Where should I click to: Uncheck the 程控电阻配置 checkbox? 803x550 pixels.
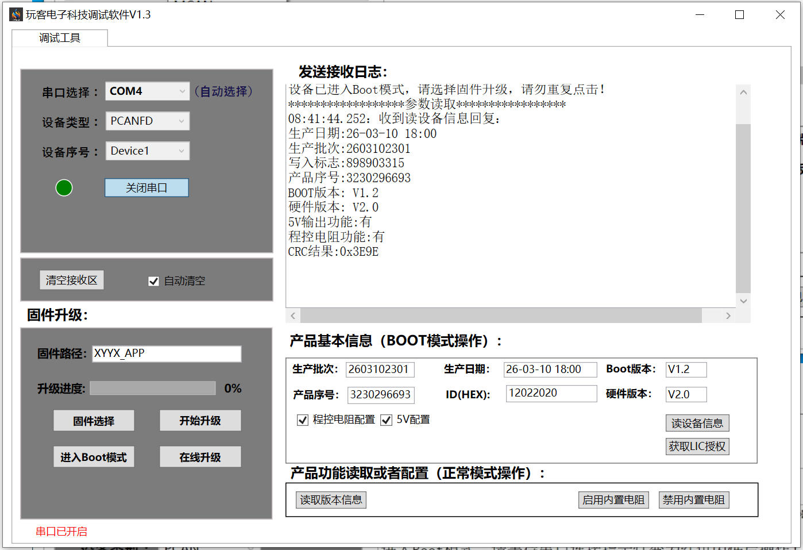click(303, 420)
